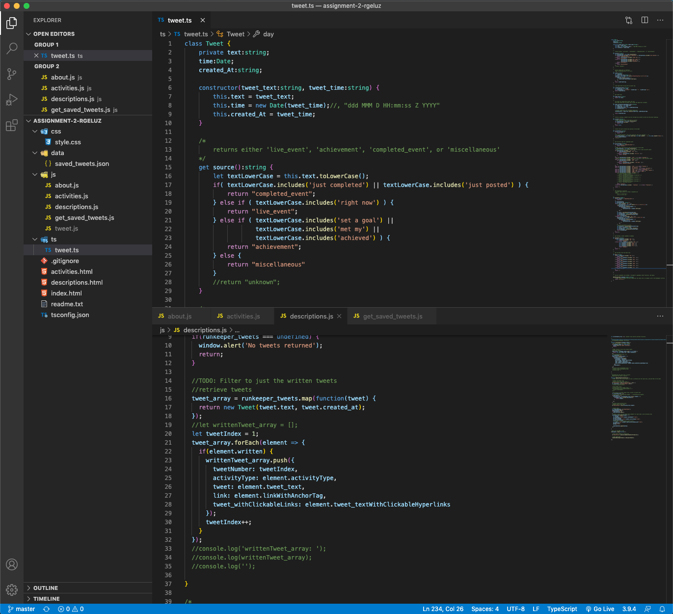This screenshot has height=614, width=673.
Task: Collapse the css folder
Action: coord(88,132)
